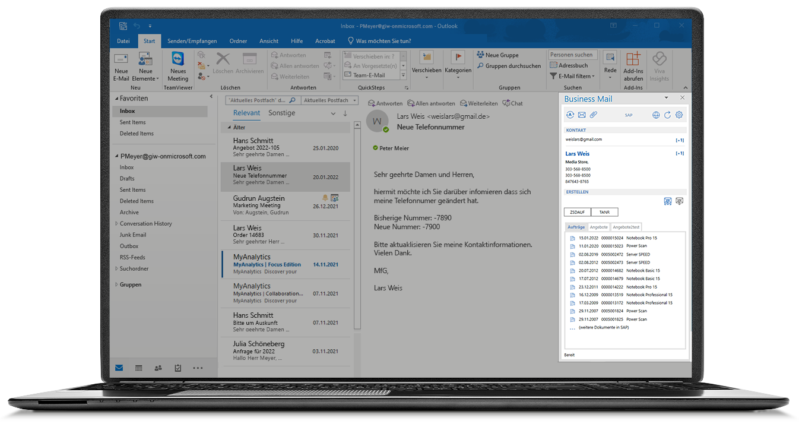This screenshot has width=799, height=427.
Task: Click into Personen suchen field
Action: click(572, 55)
